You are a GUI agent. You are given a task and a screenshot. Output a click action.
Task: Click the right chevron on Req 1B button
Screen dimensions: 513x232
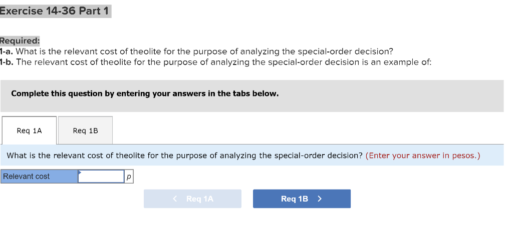[320, 199]
